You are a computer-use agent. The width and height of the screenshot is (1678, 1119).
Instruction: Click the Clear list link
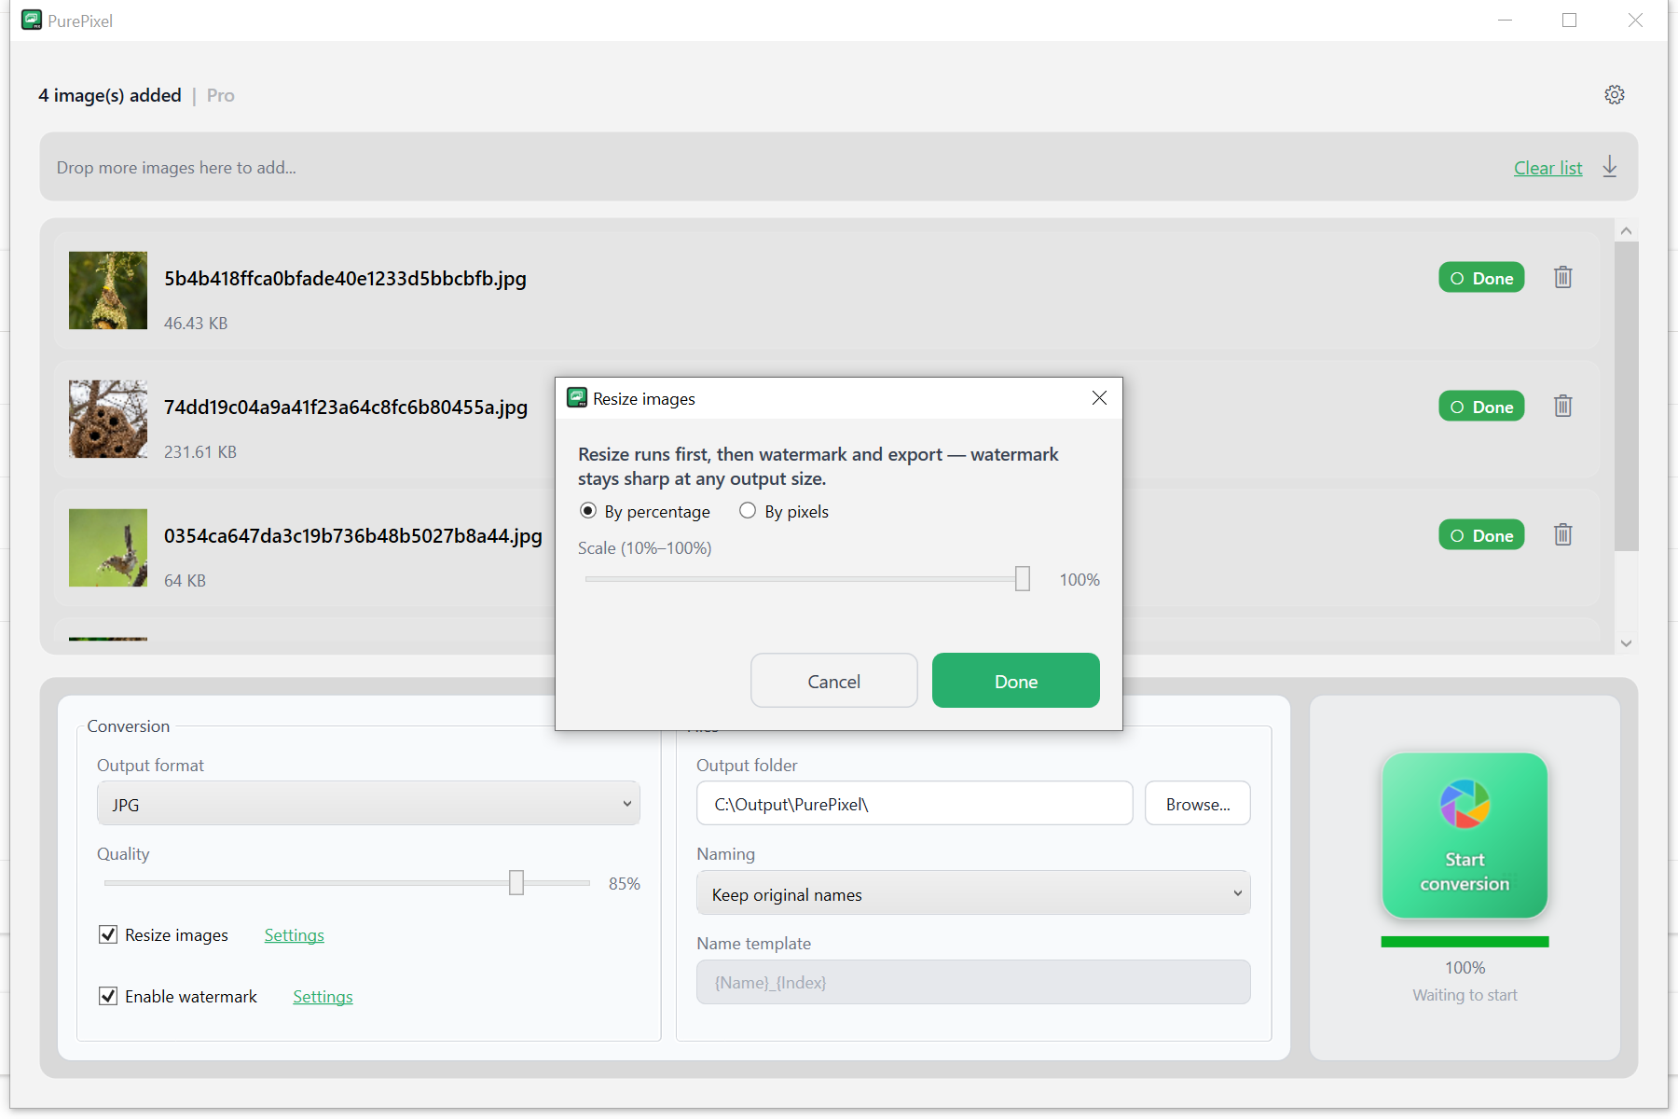tap(1547, 168)
